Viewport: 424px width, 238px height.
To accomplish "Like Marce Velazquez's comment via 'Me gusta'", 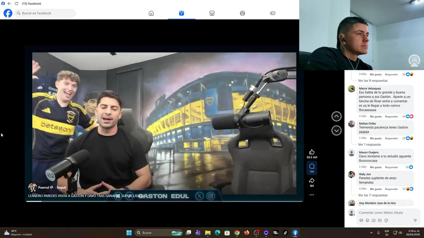I will tap(376, 116).
